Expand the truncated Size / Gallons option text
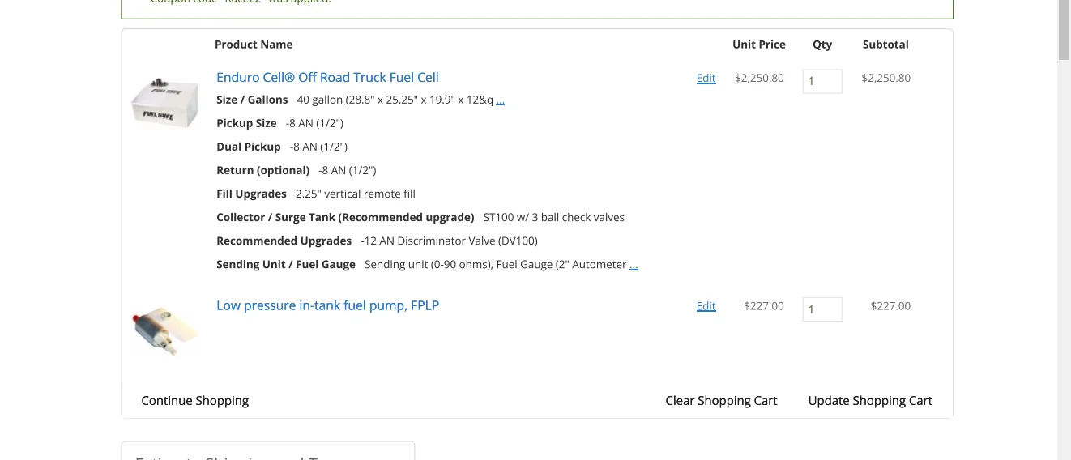Viewport: 1071px width, 460px height. (x=500, y=100)
